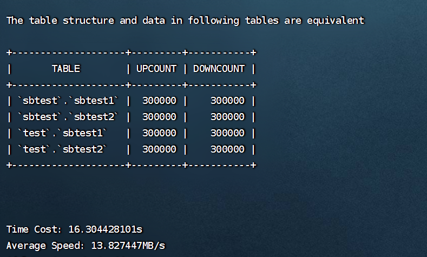Click DOWNCOUNT value in `sbtest`.`sbtest1` row
427x257 pixels.
click(x=227, y=101)
